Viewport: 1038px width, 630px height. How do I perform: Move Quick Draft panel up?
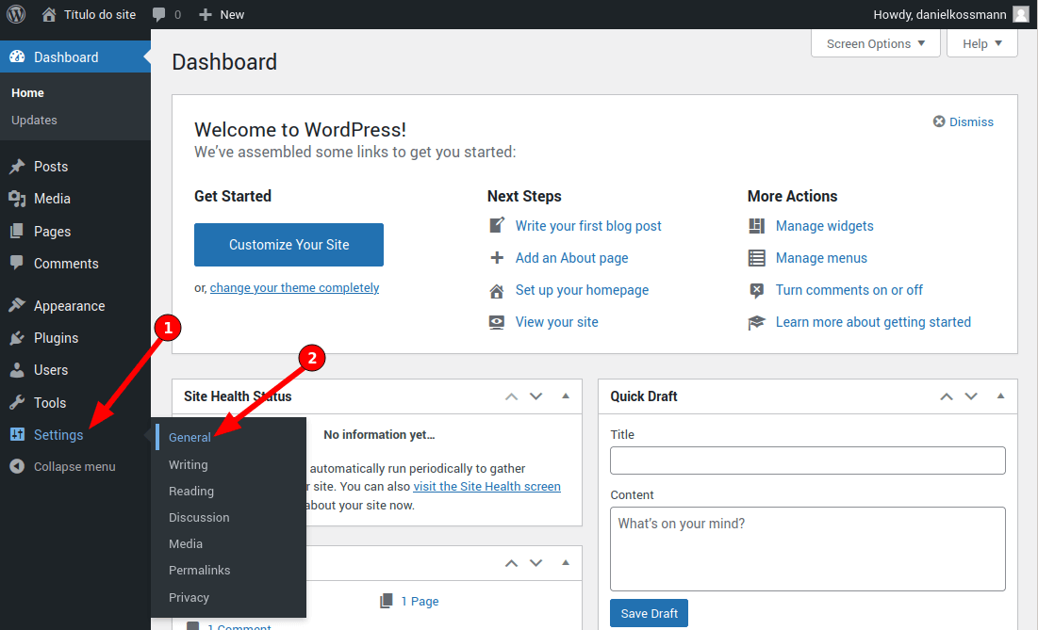click(947, 396)
